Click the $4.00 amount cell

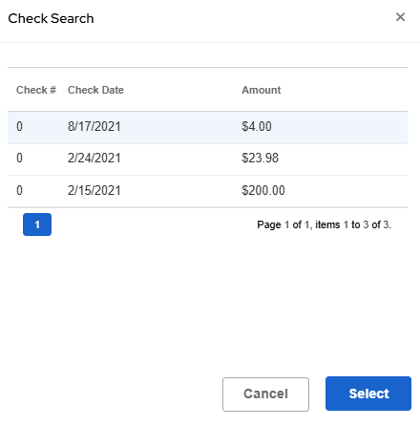click(257, 126)
